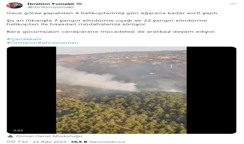The image size is (244, 144).
Task: Play the wildfire video in the tweet
Action: [121, 90]
